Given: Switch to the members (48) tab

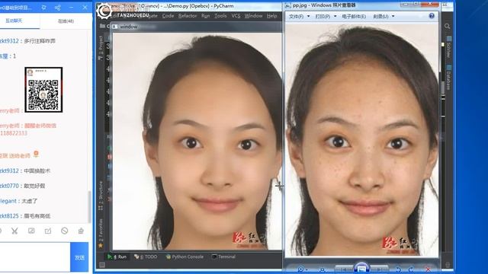Looking at the screenshot, I should (x=66, y=21).
